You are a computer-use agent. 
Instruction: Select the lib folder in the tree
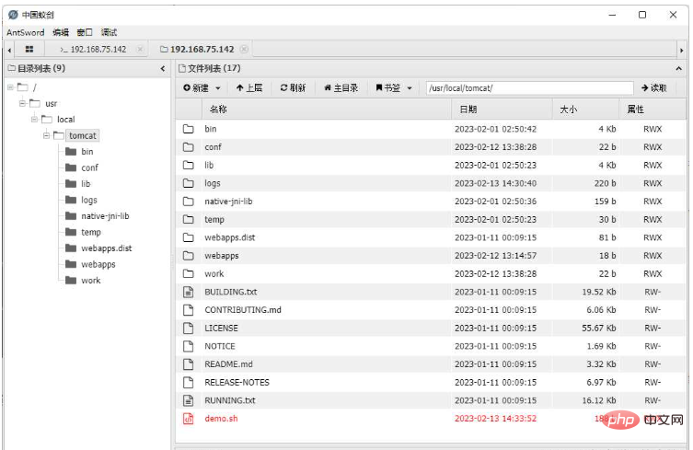point(86,183)
